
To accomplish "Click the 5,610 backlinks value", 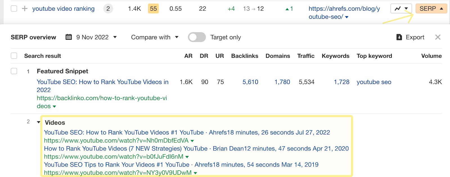I will [x=250, y=82].
